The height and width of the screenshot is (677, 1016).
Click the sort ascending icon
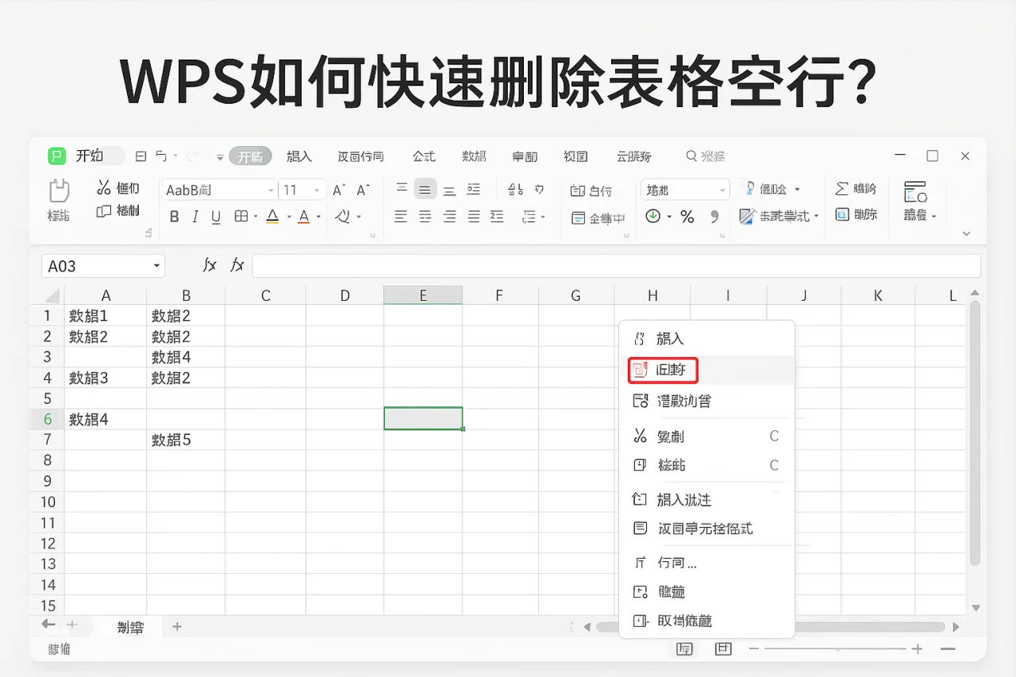[515, 188]
